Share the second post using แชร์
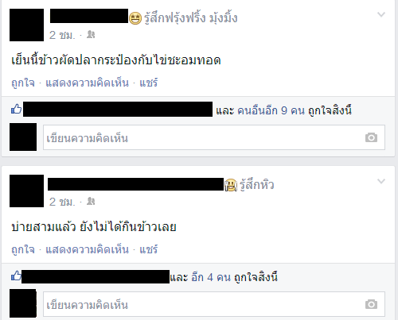This screenshot has width=398, height=320. [x=149, y=249]
